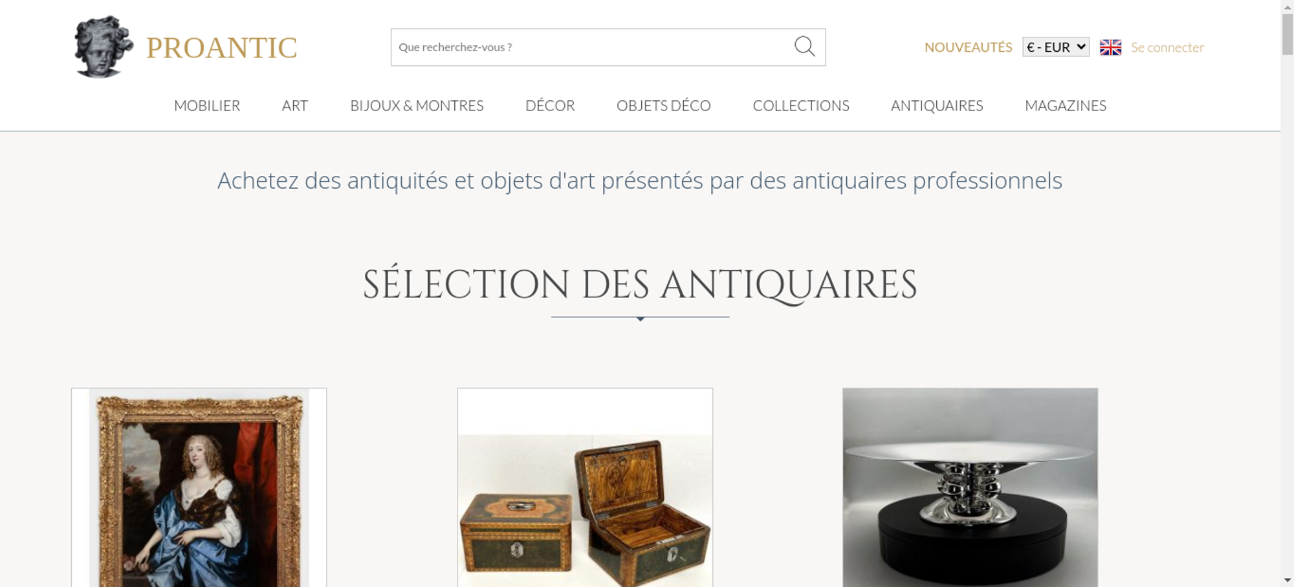This screenshot has height=587, width=1294.
Task: Click the Proantic cherub head logo
Action: 104,47
